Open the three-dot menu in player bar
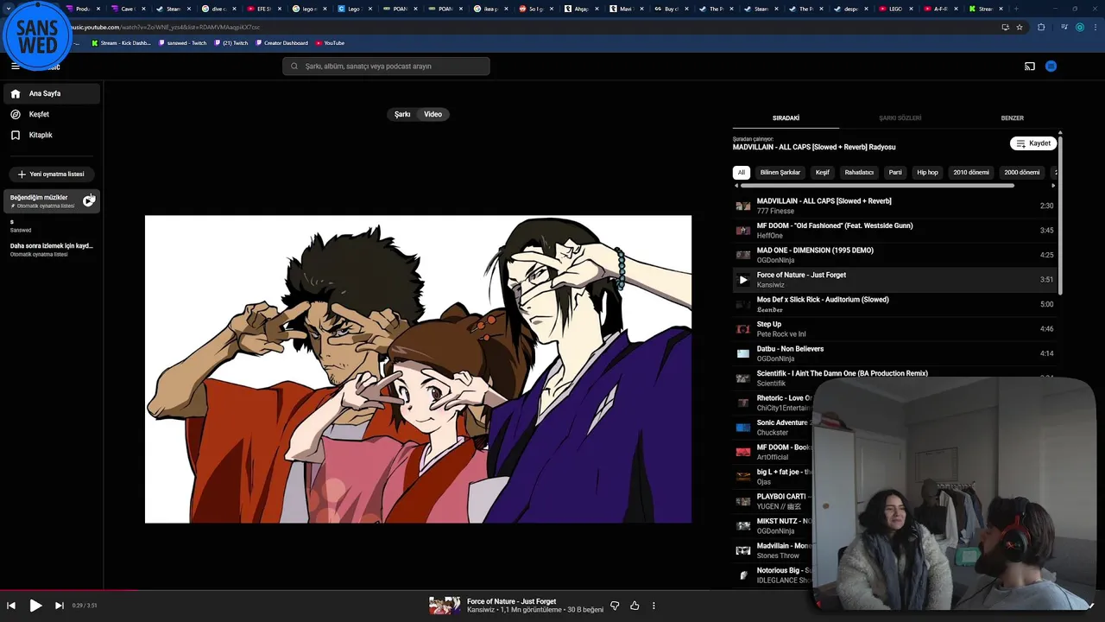 tap(654, 606)
